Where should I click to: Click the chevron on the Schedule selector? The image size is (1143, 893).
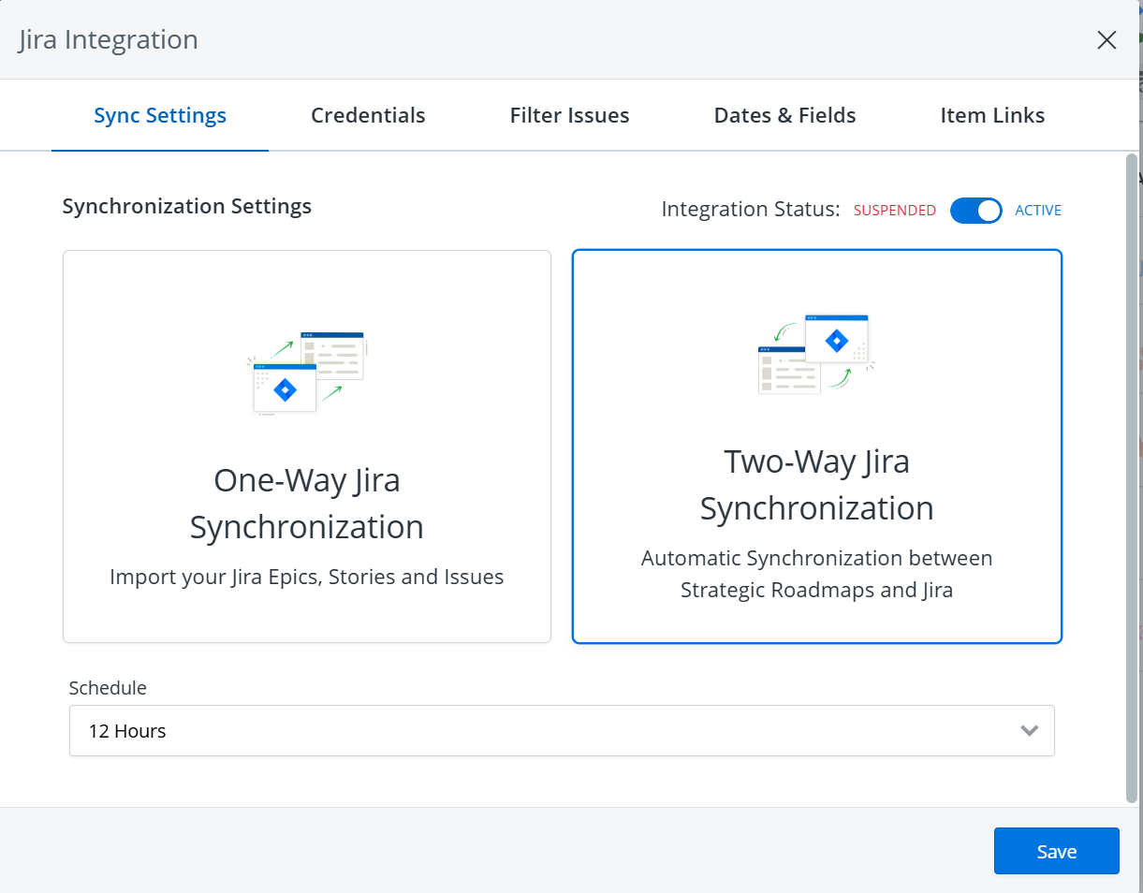point(1029,730)
